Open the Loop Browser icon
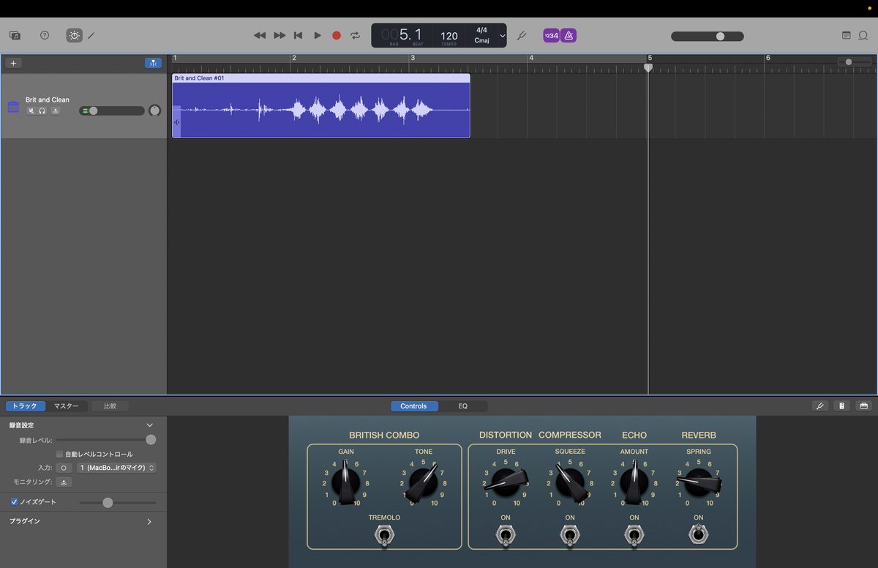Viewport: 878px width, 568px height. tap(863, 35)
